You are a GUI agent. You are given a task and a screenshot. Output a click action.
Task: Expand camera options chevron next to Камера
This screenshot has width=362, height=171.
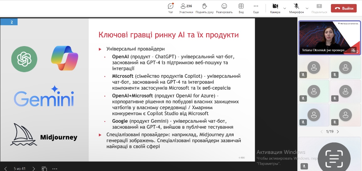point(285,8)
